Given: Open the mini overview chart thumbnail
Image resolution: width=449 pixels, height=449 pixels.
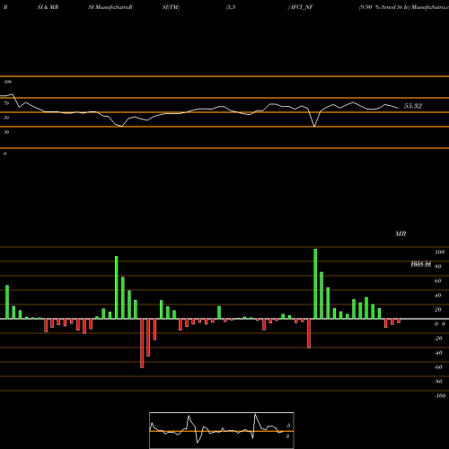Looking at the screenshot, I should click(222, 430).
